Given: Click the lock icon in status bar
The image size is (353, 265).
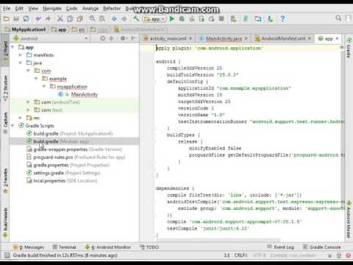Looking at the screenshot, I should (x=339, y=255).
